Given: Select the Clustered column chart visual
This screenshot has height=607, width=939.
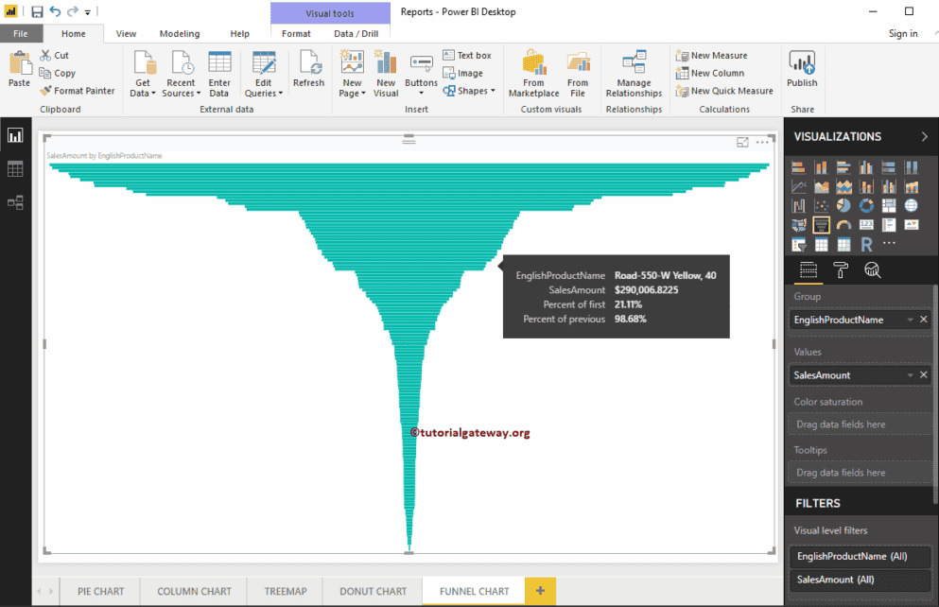Looking at the screenshot, I should pyautogui.click(x=866, y=167).
